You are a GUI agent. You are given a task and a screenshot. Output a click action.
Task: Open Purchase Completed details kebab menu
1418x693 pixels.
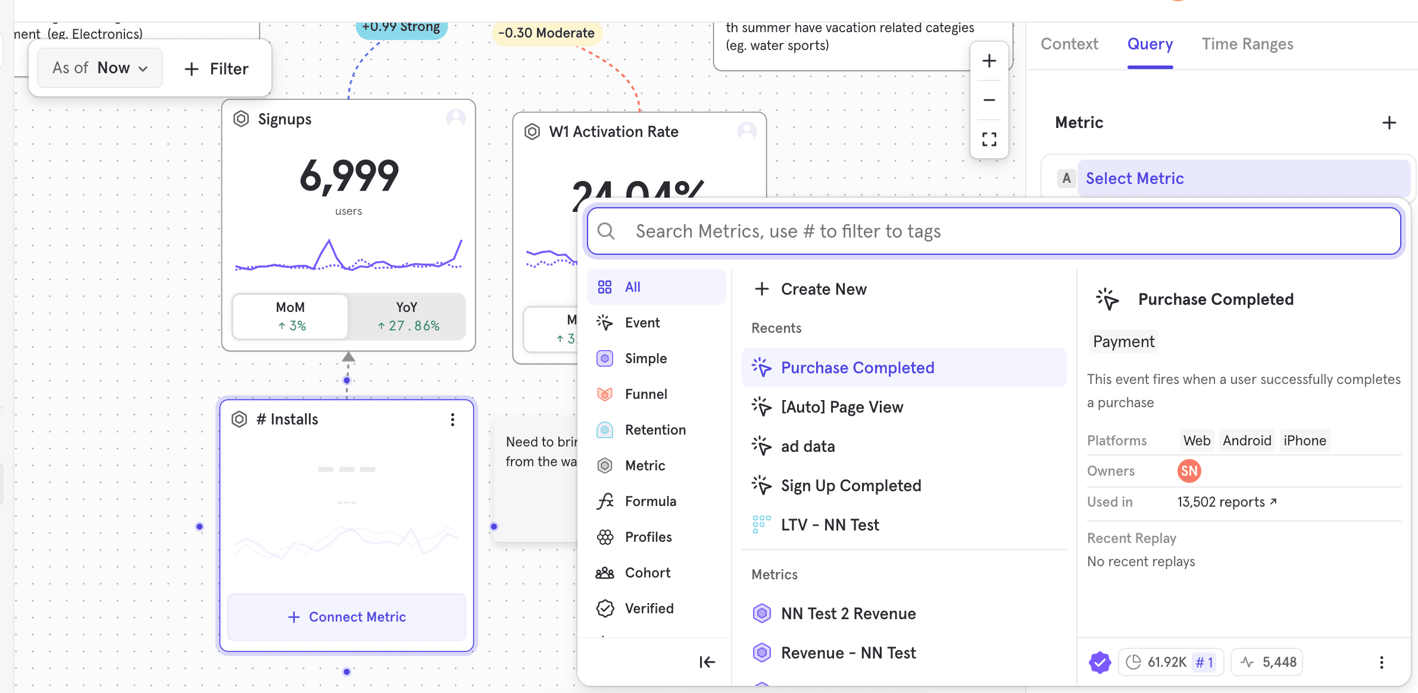coord(1381,662)
